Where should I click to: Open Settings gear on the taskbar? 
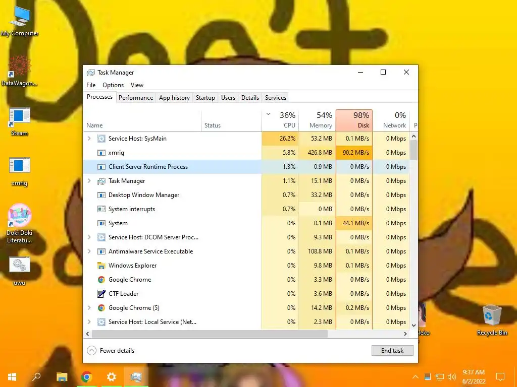click(112, 377)
